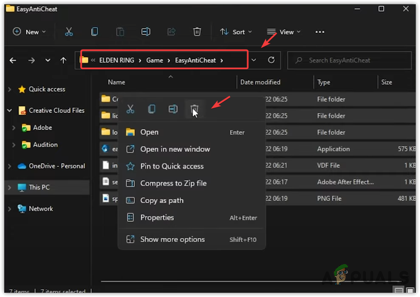Collapse the Creative Cloud Files node

point(10,111)
